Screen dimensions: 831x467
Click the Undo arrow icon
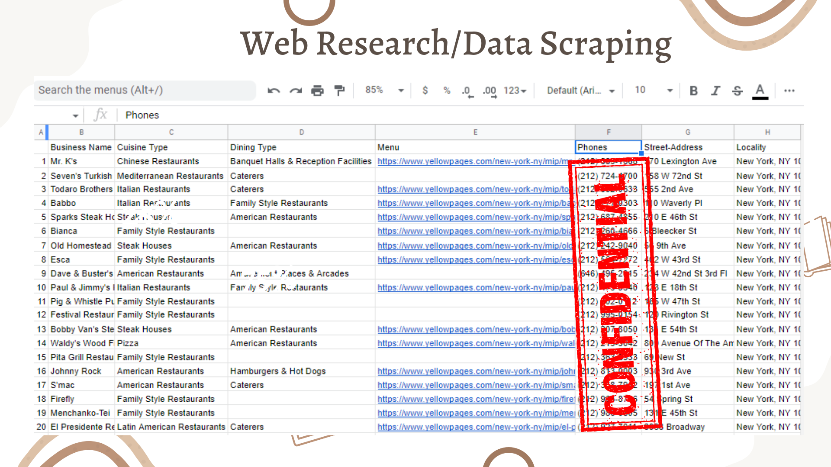coord(274,91)
